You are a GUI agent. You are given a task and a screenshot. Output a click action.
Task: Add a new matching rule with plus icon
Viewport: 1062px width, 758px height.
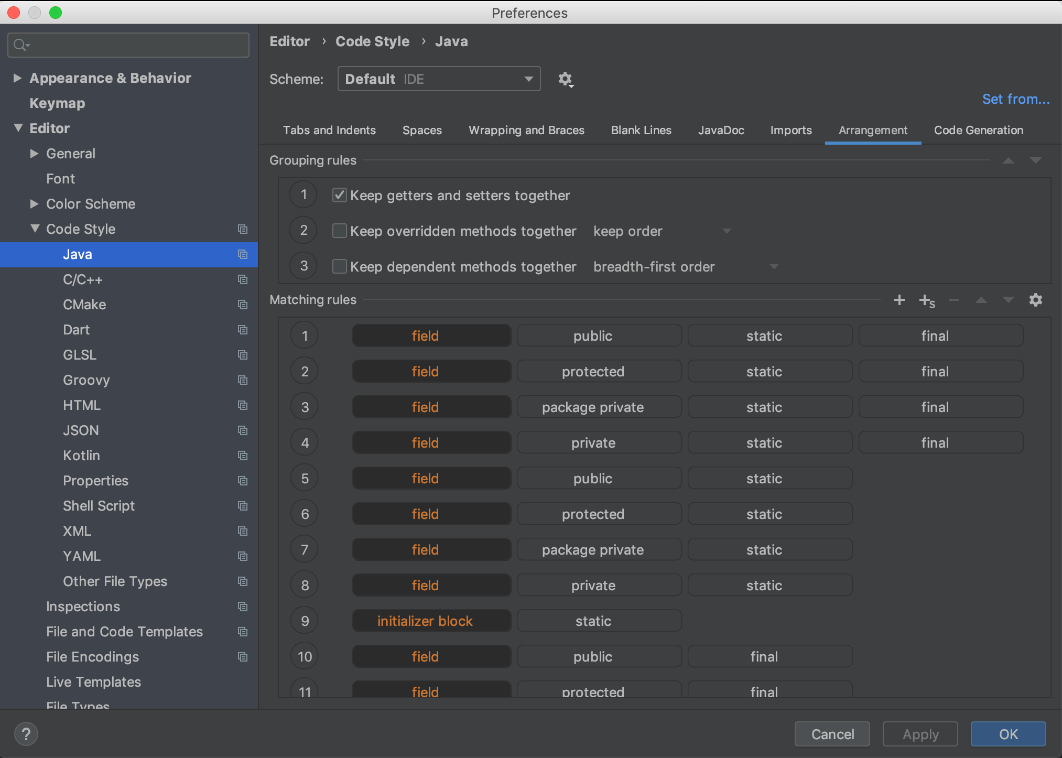click(899, 300)
